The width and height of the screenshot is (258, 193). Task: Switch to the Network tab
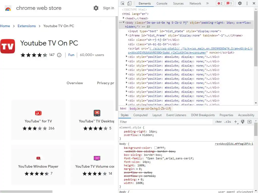195,4
